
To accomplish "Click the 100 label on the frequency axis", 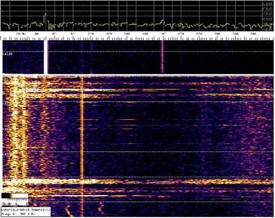I will pos(91,34).
